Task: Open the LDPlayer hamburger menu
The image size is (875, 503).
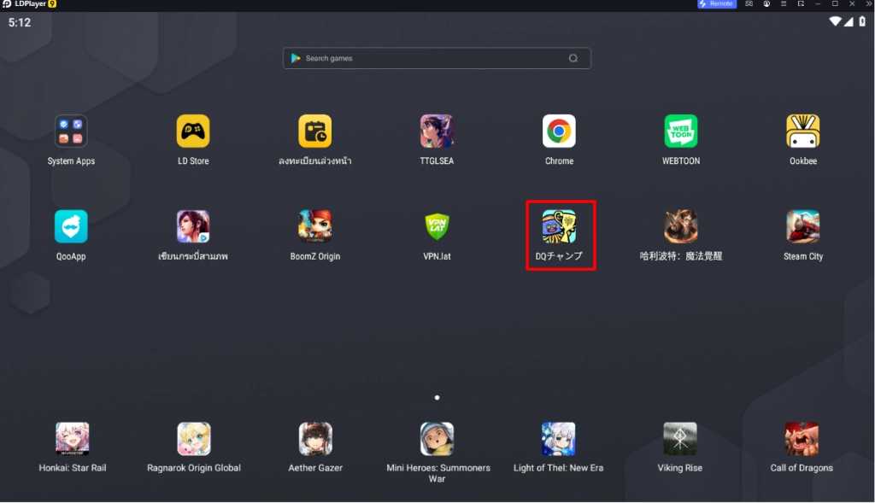Action: coord(784,4)
